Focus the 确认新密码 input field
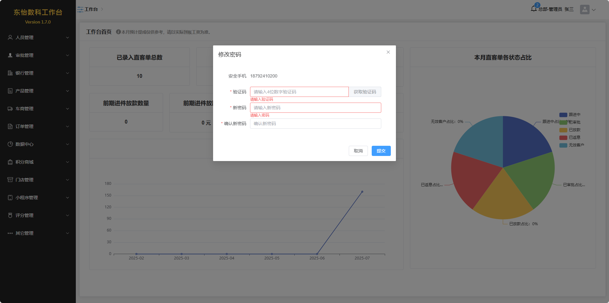This screenshot has height=303, width=609. click(x=315, y=124)
